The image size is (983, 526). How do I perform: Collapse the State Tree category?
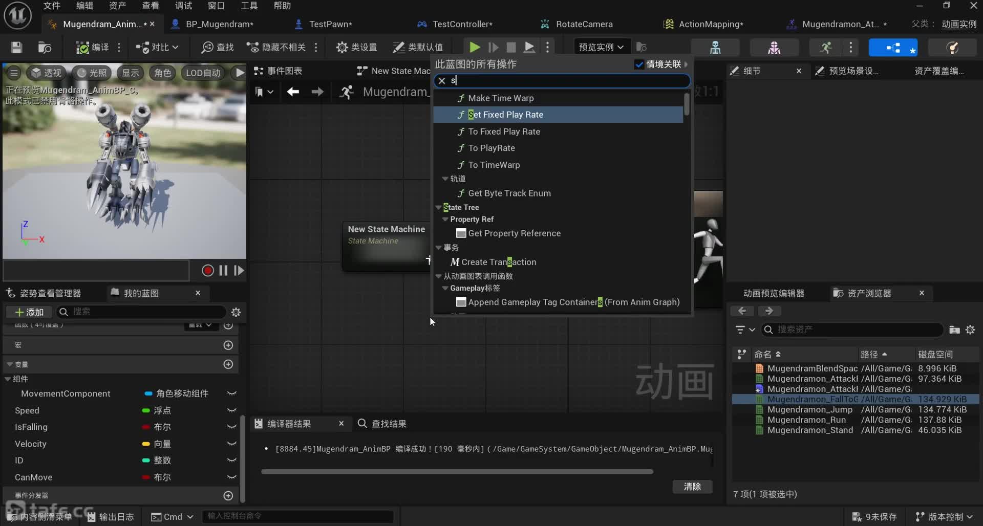[x=439, y=207]
